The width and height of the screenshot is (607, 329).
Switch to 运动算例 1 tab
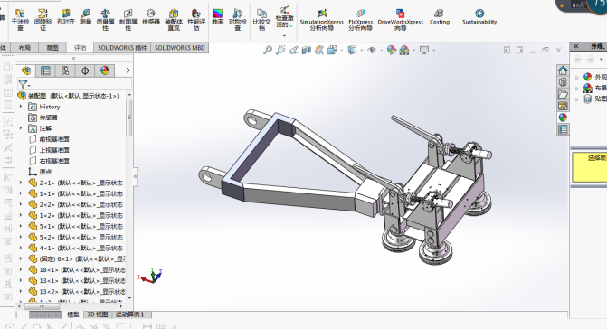tap(130, 315)
